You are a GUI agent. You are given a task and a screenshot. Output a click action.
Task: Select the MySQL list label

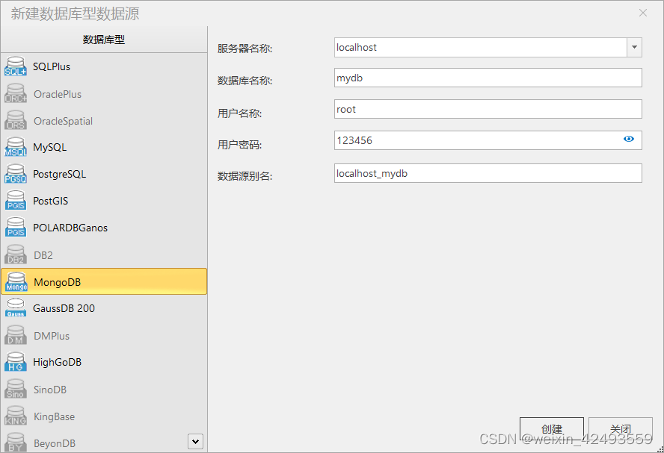click(x=50, y=148)
